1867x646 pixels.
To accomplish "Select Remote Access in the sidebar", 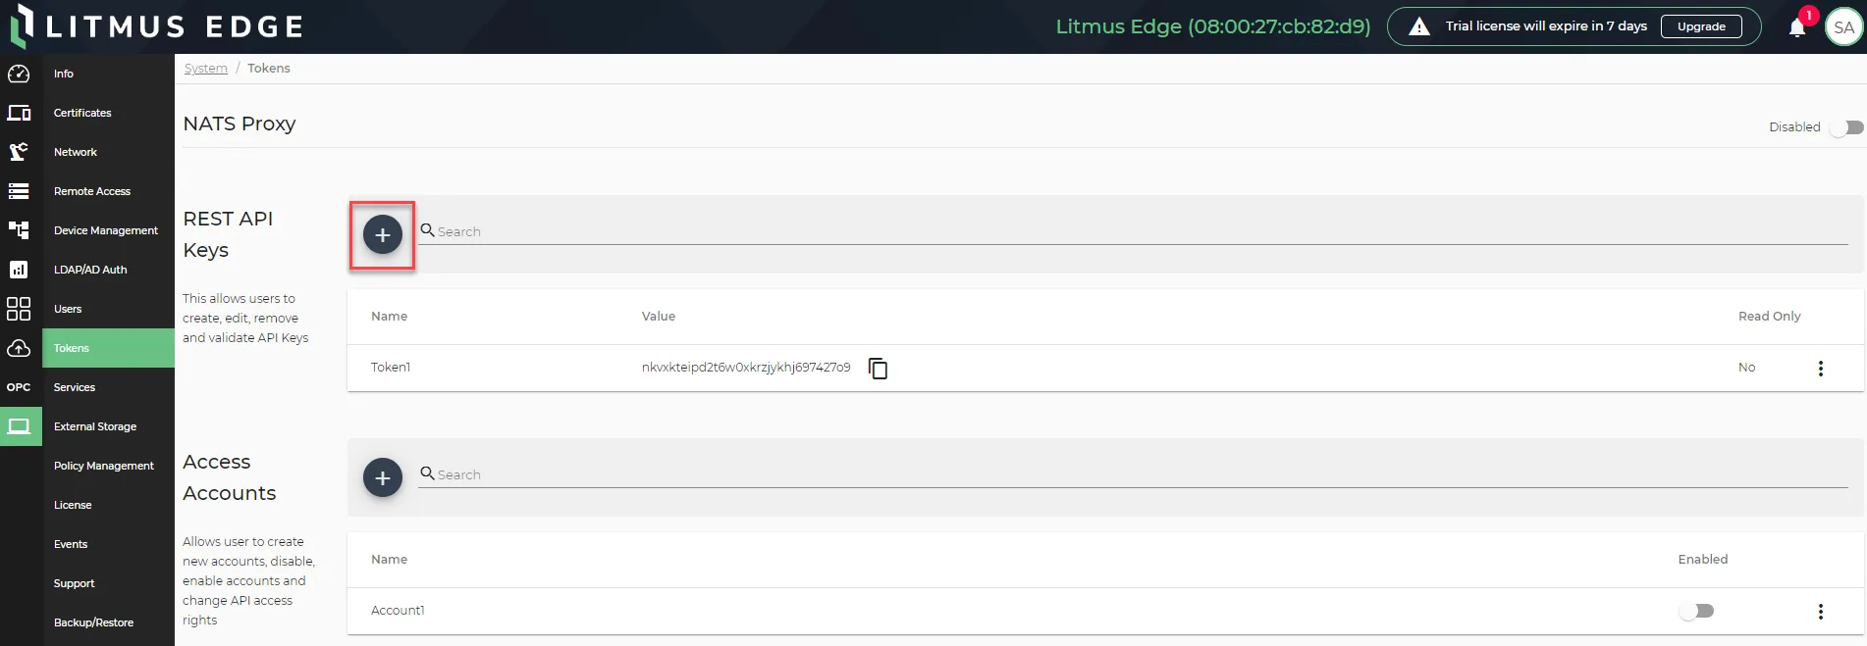I will tap(108, 191).
